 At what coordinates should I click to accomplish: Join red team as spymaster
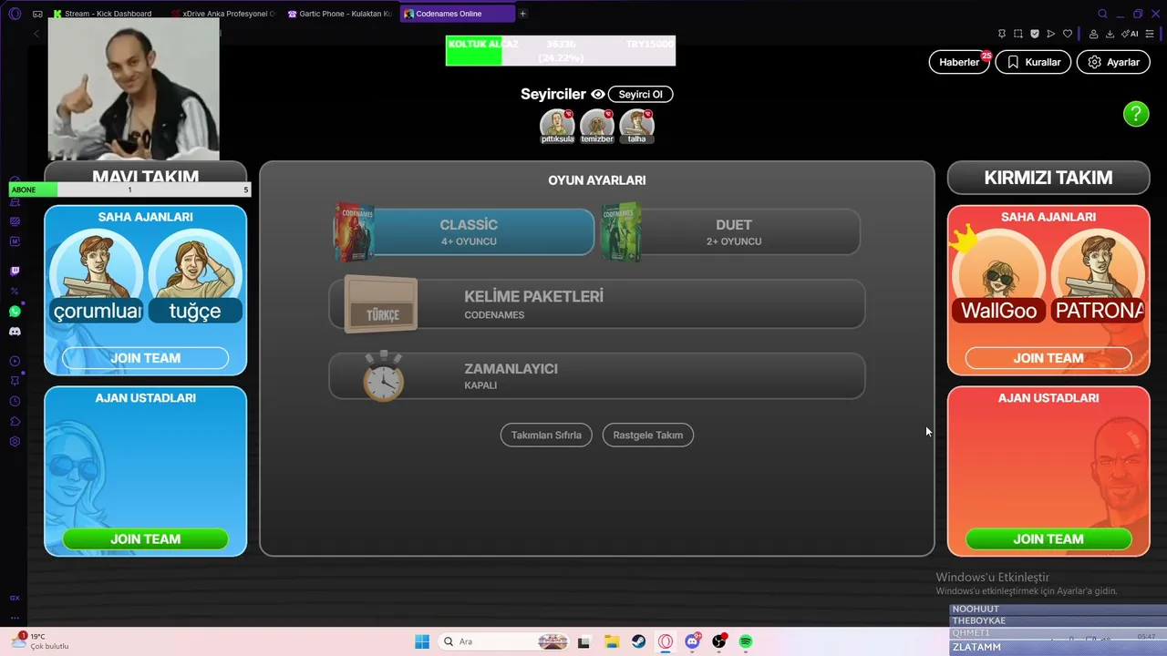pos(1048,538)
